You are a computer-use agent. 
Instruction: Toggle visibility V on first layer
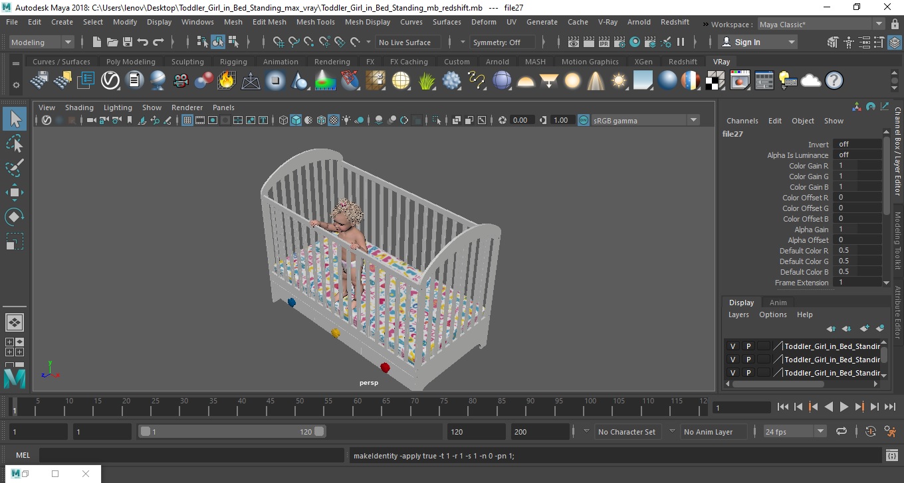pos(733,346)
